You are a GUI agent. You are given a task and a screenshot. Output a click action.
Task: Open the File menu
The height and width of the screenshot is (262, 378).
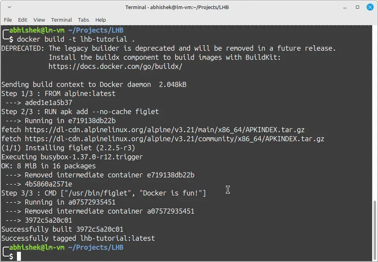coord(7,20)
